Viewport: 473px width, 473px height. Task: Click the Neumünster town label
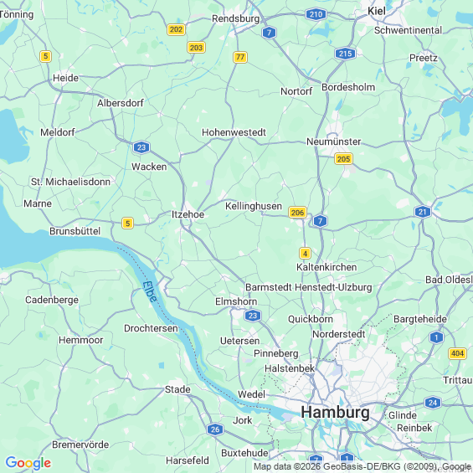tap(334, 141)
